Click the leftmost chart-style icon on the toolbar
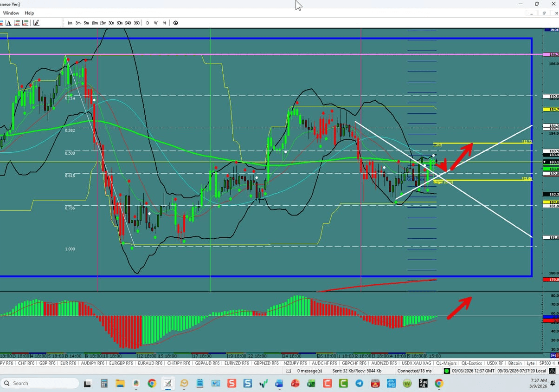This screenshot has height=392, width=559. point(1,22)
